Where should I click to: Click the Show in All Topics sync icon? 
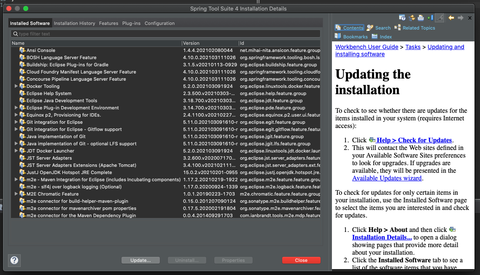pos(412,18)
